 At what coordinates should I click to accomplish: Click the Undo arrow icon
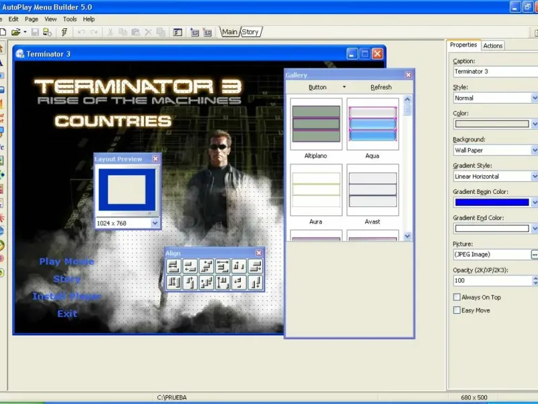point(81,32)
